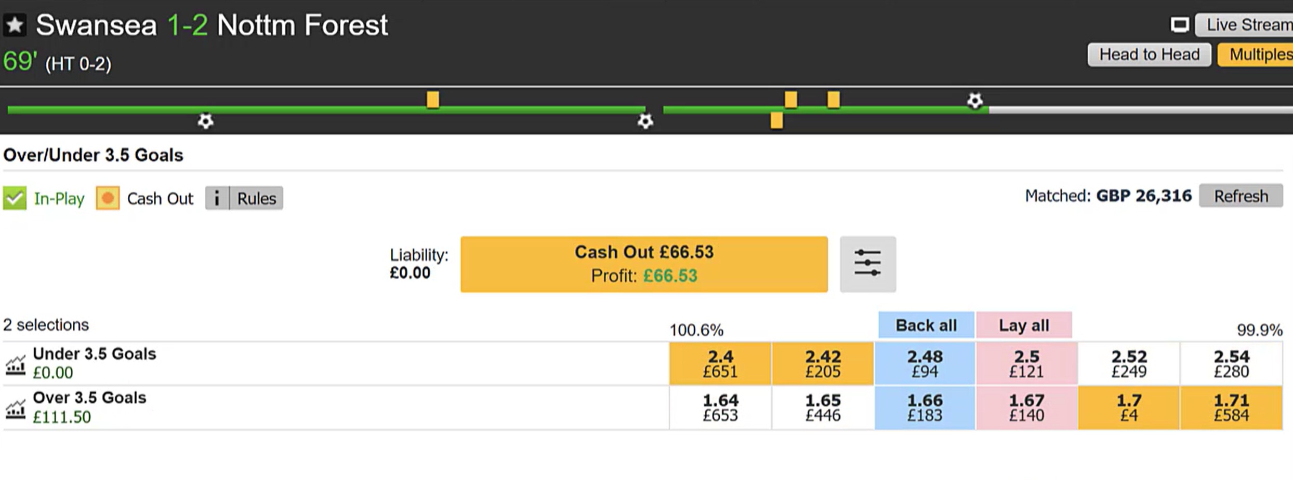This screenshot has width=1293, height=480.
Task: Click the Back all column header
Action: click(926, 325)
